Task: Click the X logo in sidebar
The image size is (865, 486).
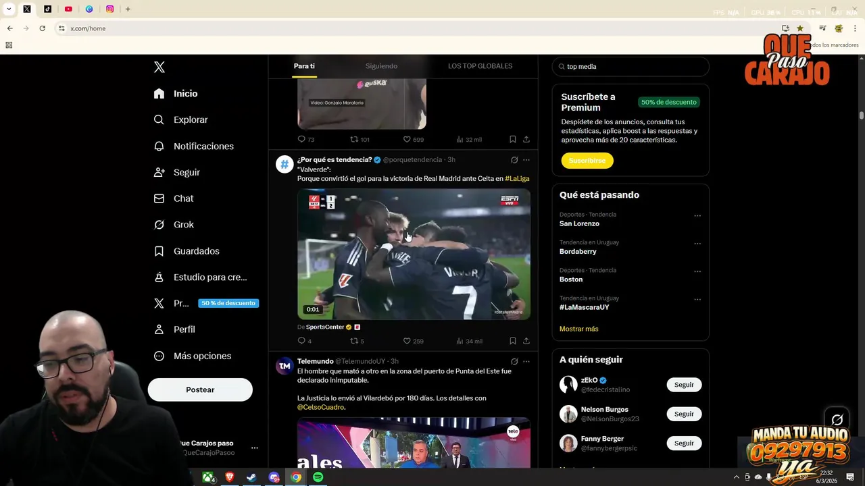Action: [x=159, y=67]
